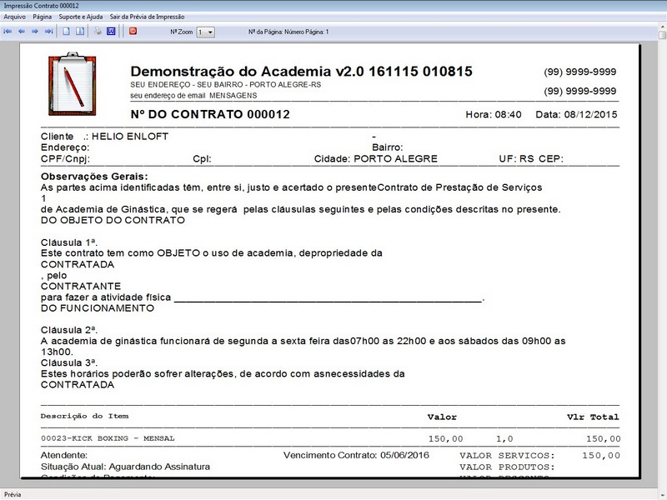Click the next page arrow icon
The image size is (667, 500).
(35, 32)
